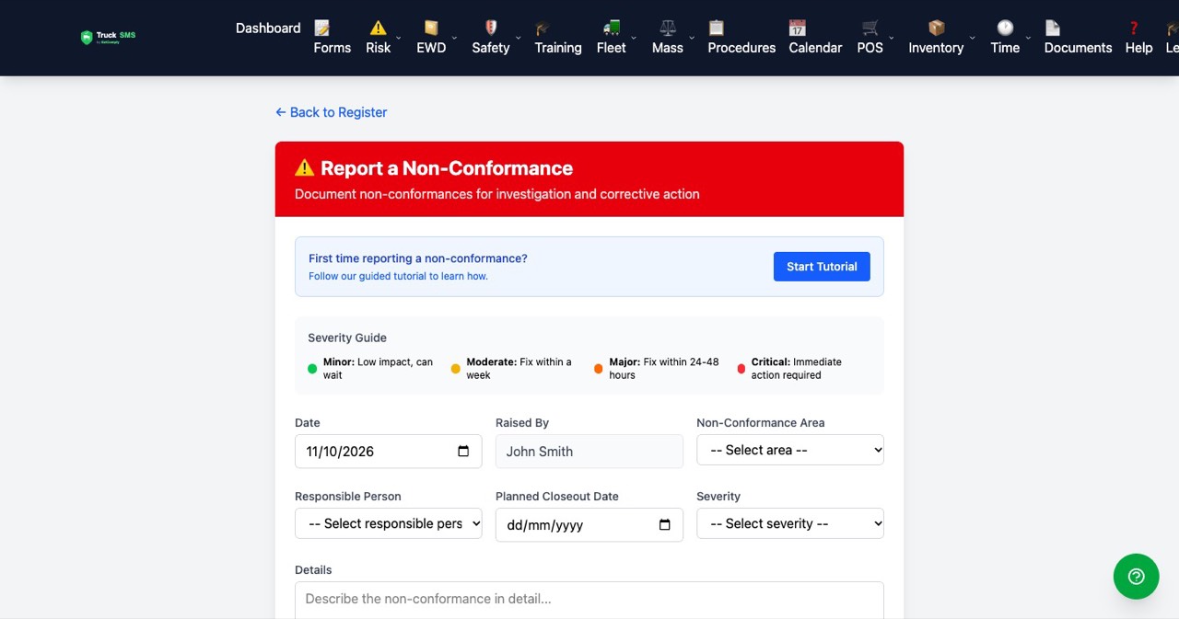Click the Truck SMS logo
This screenshot has width=1179, height=619.
[108, 38]
